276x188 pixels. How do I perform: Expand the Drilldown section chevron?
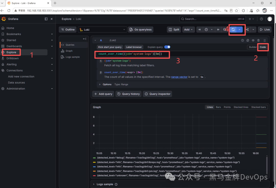tap(52, 58)
